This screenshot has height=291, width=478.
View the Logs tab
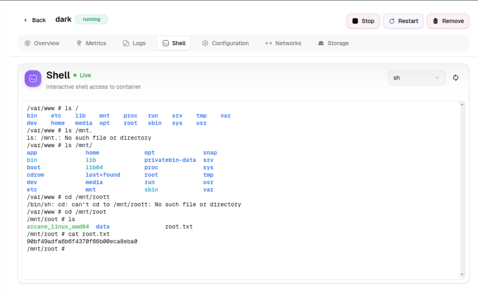[x=134, y=43]
